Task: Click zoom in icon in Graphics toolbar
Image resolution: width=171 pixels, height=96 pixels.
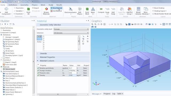Action: coord(92,24)
